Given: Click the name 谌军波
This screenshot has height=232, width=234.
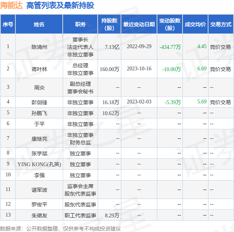Looking at the screenshot, I should pos(39,190).
